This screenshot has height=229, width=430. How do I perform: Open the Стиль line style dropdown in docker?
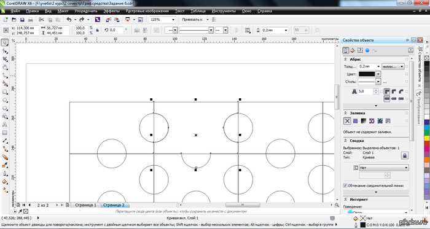click(x=378, y=82)
